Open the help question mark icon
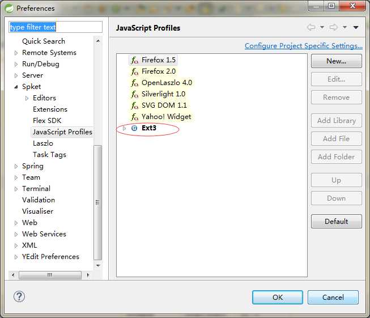The height and width of the screenshot is (318, 370). 19,296
